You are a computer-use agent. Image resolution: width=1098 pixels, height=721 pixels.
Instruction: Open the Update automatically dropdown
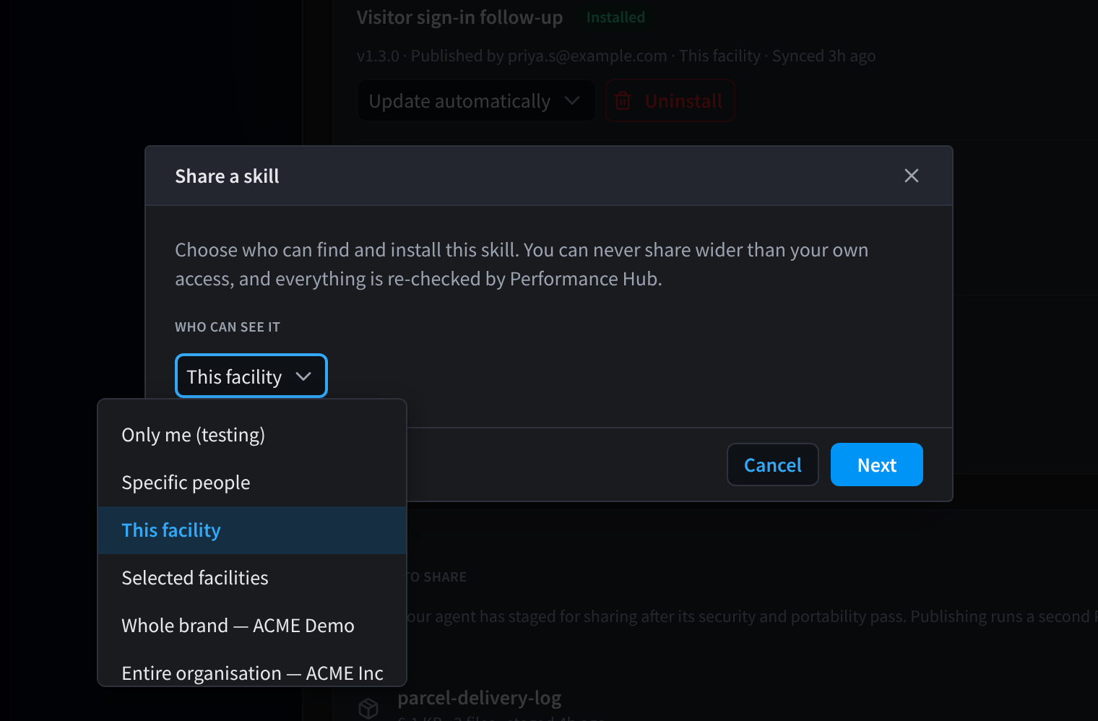[476, 100]
